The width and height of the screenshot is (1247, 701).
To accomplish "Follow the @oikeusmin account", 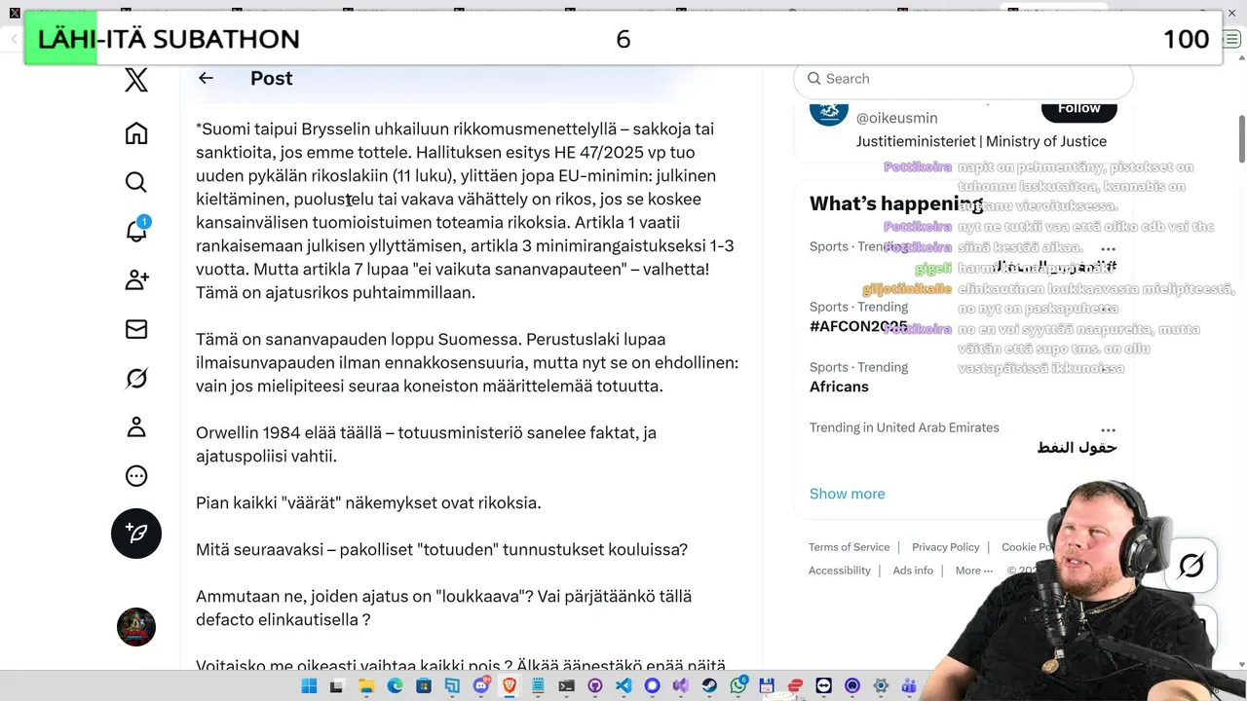I will point(1078,108).
